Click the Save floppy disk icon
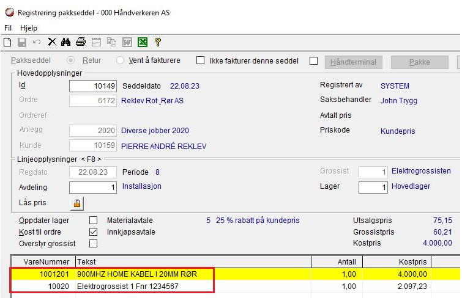This screenshot has height=303, width=462. pos(22,42)
